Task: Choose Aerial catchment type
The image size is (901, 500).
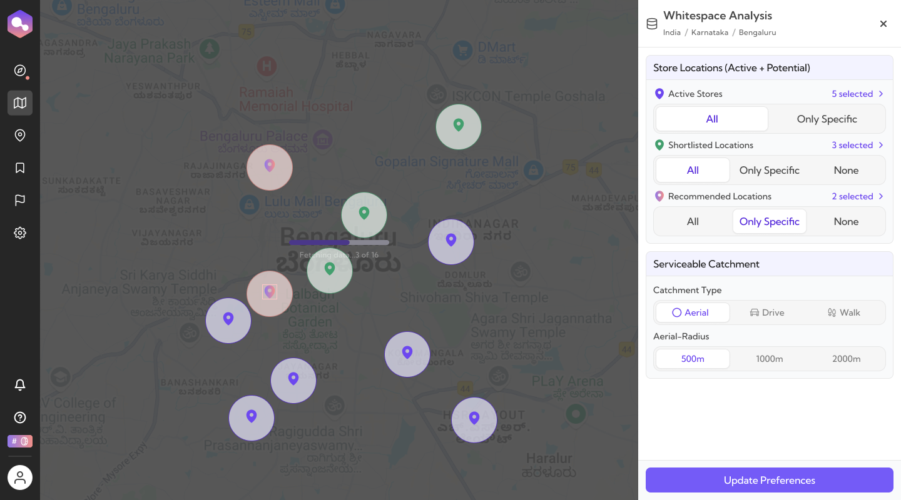Action: tap(693, 312)
